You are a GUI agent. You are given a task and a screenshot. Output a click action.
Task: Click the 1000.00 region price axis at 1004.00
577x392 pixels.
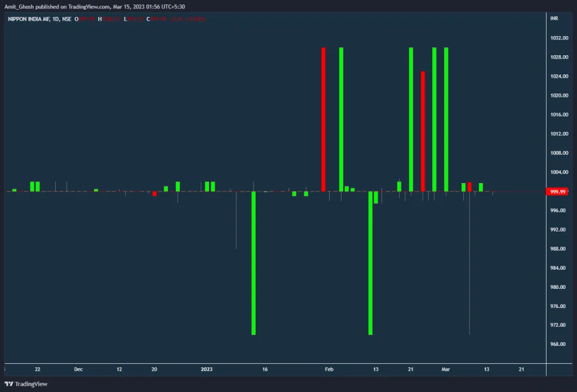(x=557, y=172)
